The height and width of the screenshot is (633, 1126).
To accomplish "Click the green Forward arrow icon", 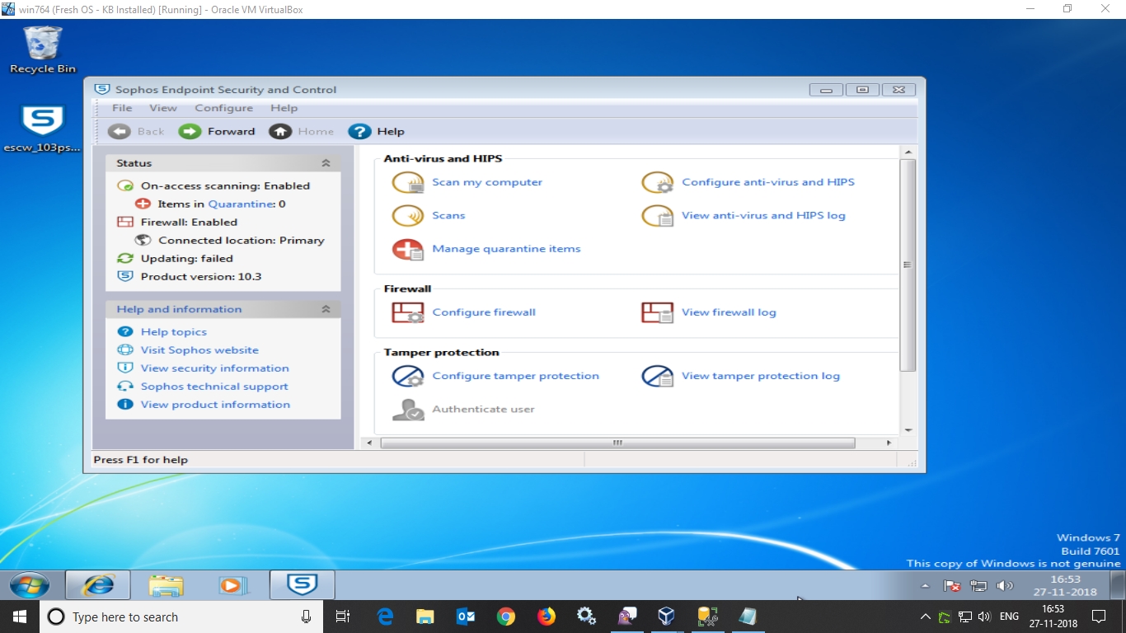I will (x=190, y=131).
